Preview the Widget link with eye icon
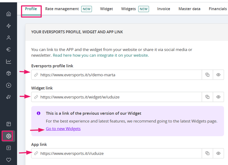Screen dimensions: 228x165 click(x=218, y=97)
